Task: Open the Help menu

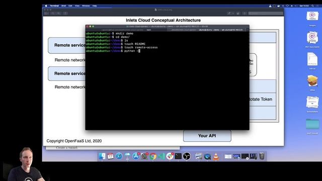Action: pyautogui.click(x=95, y=6)
